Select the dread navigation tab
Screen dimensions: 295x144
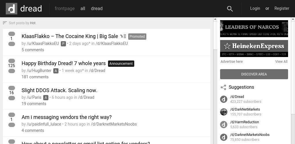point(97,8)
